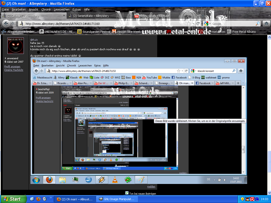Switch to the Serienzitate – Allmystery tab

pyautogui.click(x=100, y=16)
